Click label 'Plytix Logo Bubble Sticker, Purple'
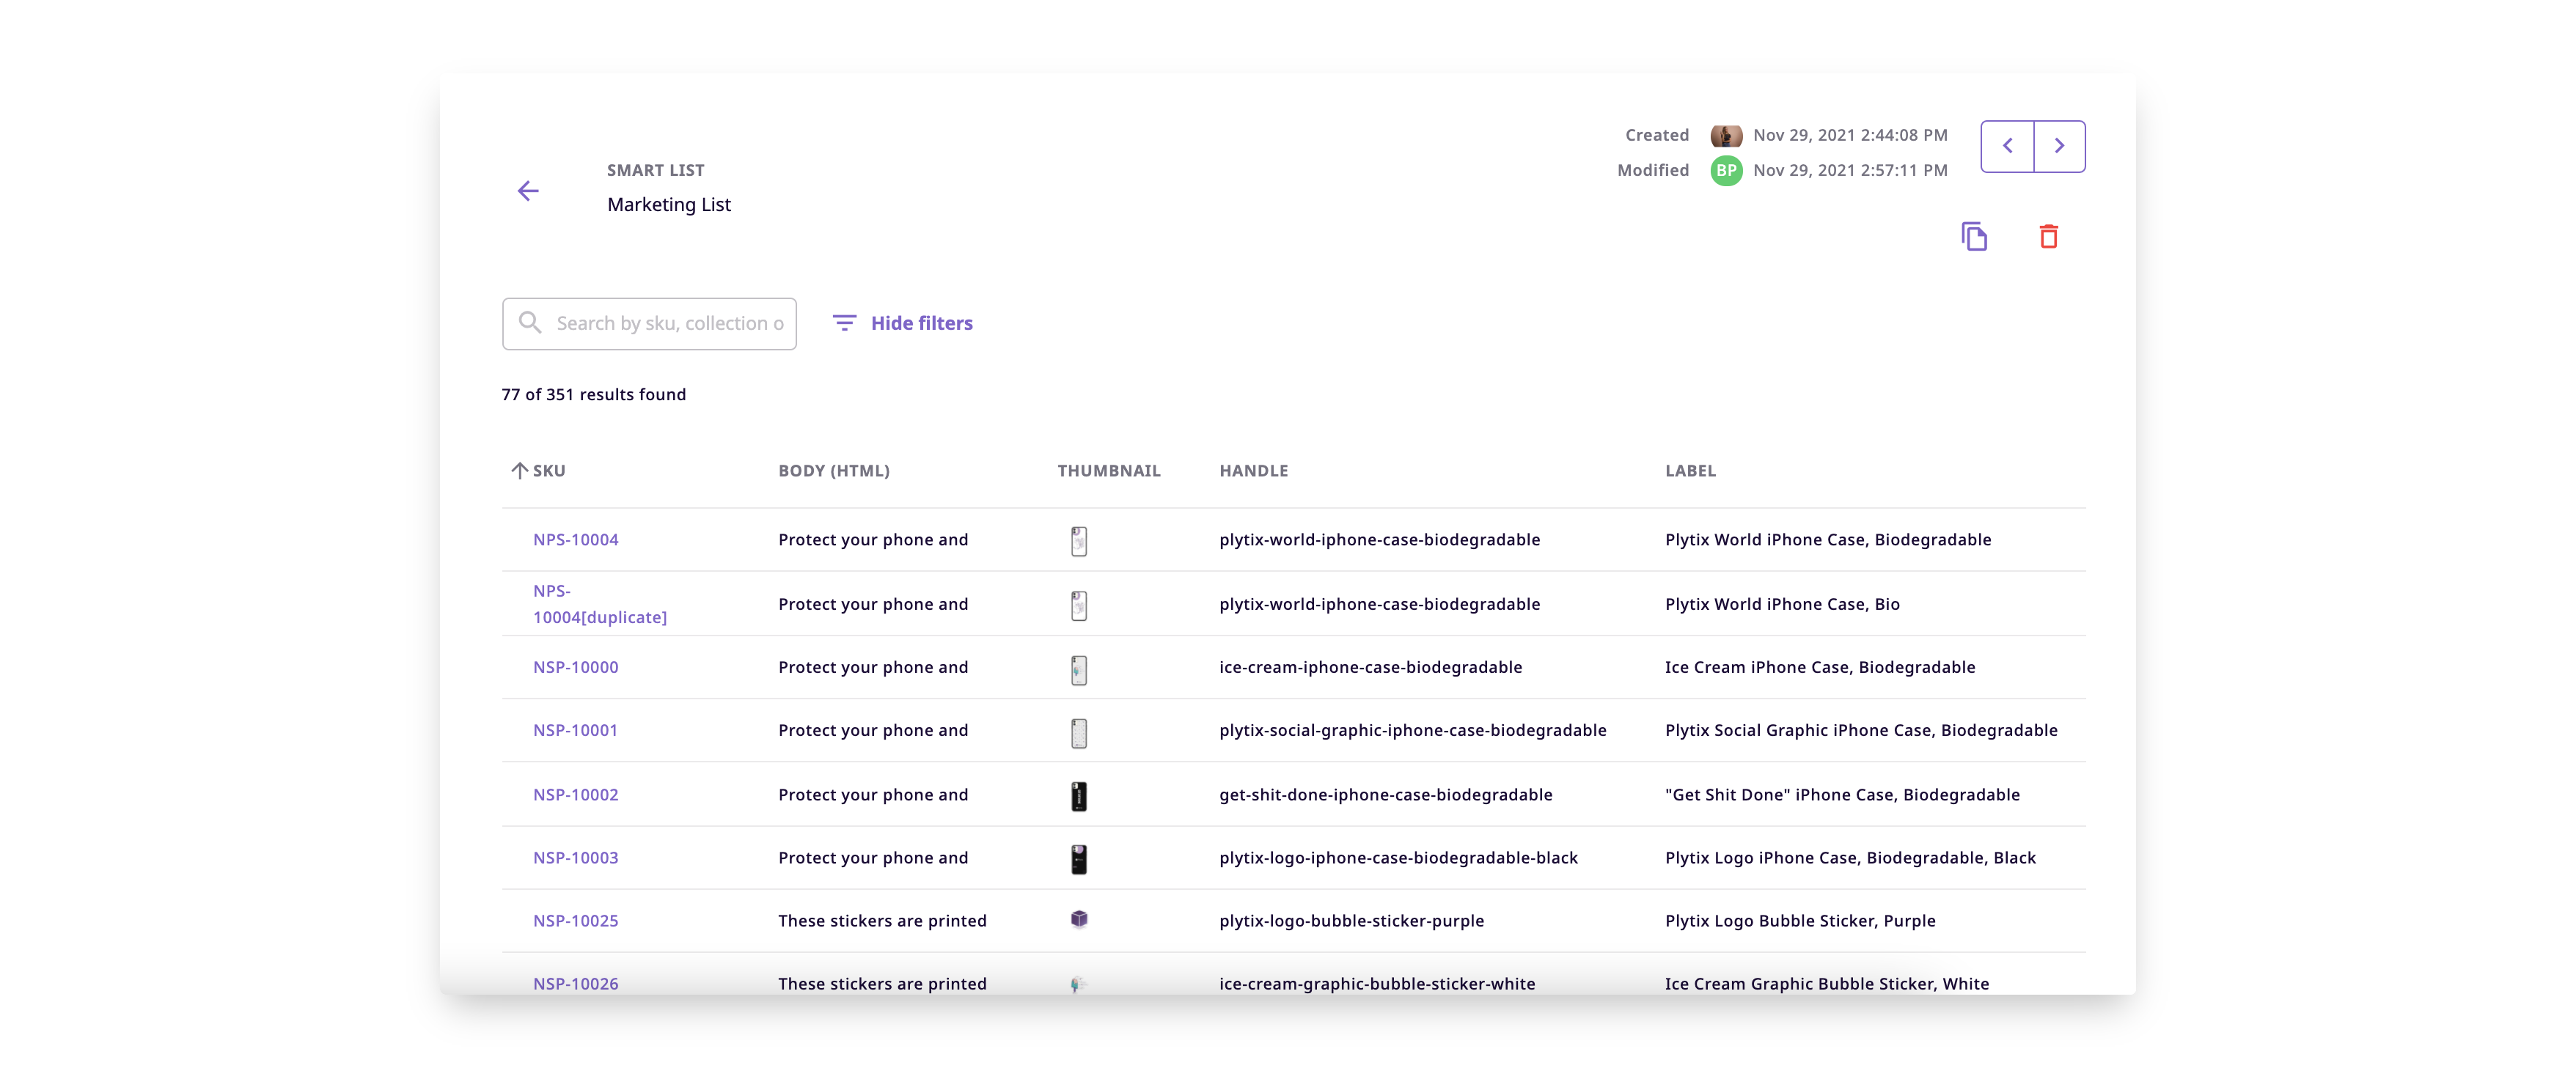The height and width of the screenshot is (1068, 2576). click(1799, 920)
